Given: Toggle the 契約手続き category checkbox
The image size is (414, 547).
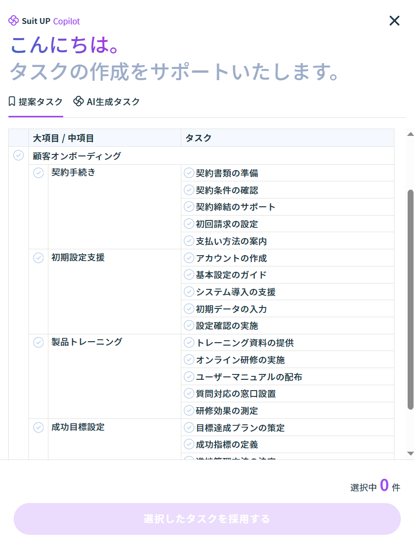Looking at the screenshot, I should (39, 173).
